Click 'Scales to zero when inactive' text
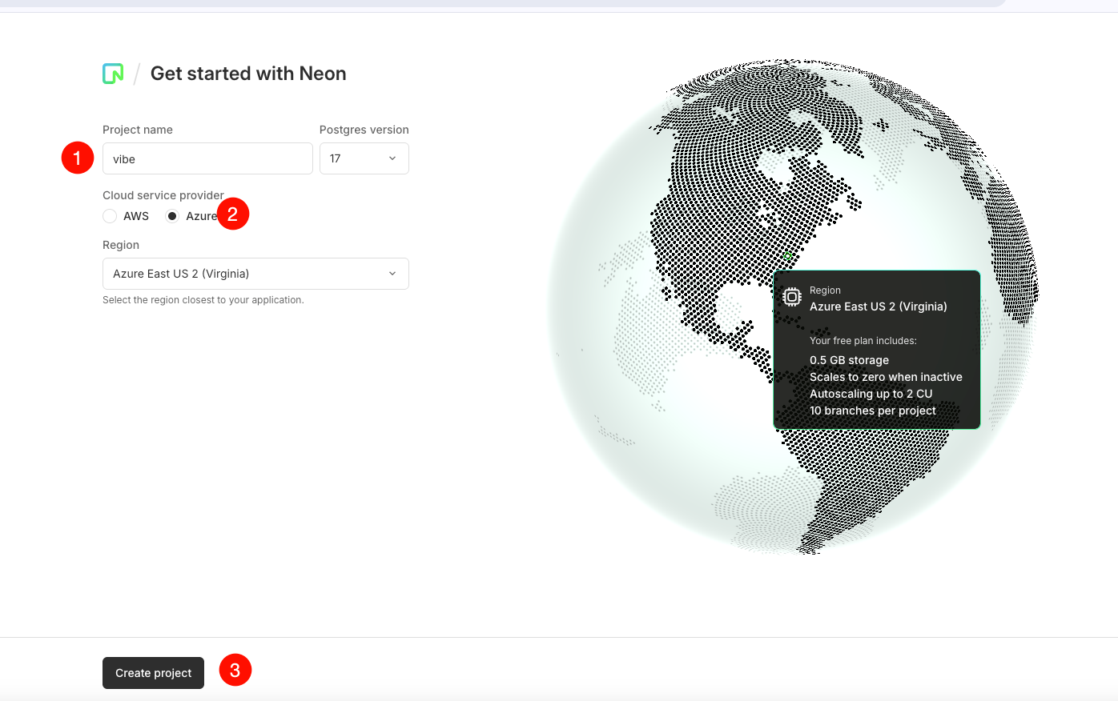This screenshot has width=1118, height=701. click(x=886, y=377)
